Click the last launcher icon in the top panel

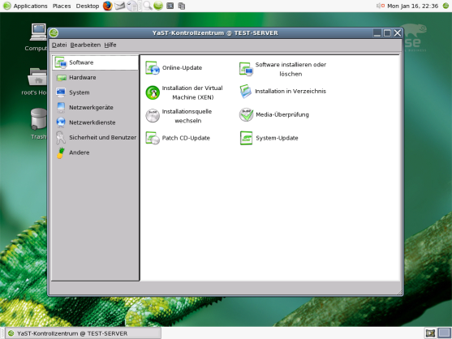[181, 6]
